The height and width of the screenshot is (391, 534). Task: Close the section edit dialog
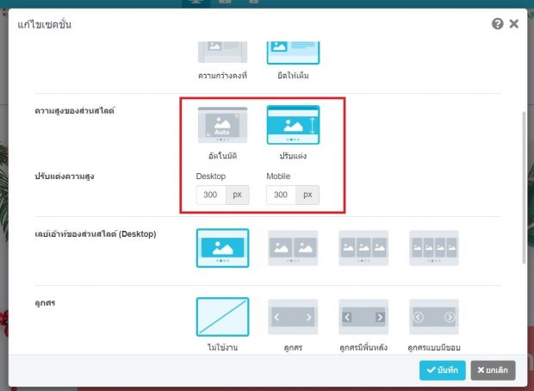[514, 24]
